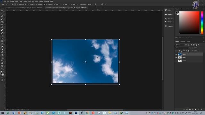Open the layer filter Kind dropdown
This screenshot has width=205, height=115.
coord(180,45)
